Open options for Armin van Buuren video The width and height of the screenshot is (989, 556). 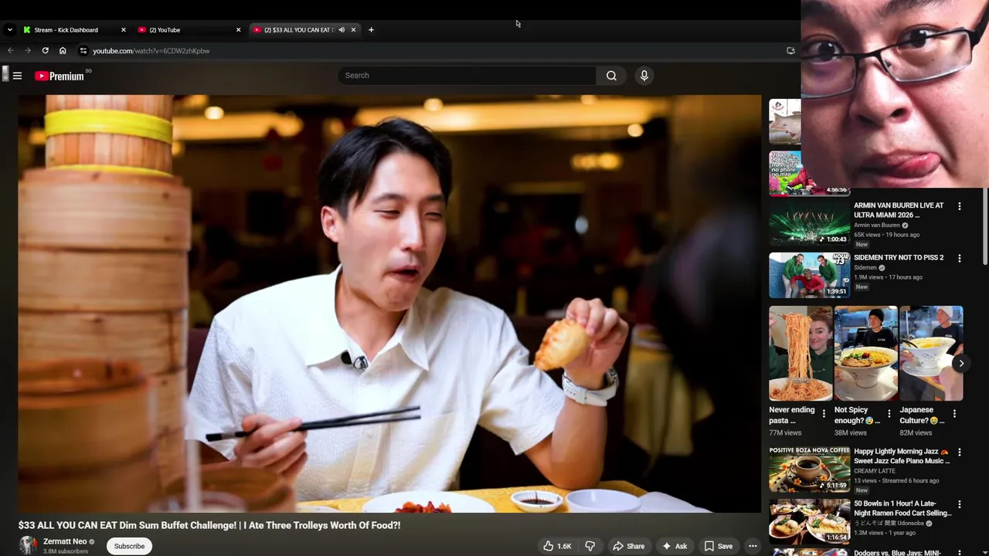960,206
